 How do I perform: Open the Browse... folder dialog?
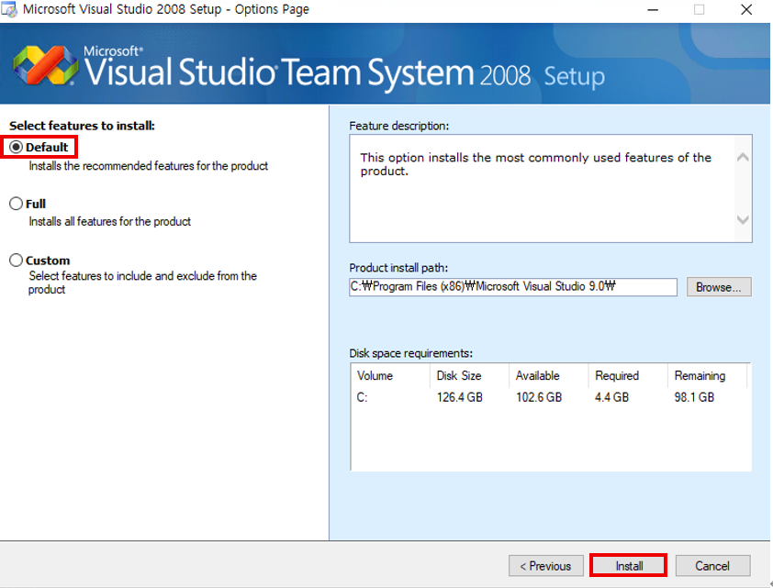719,287
